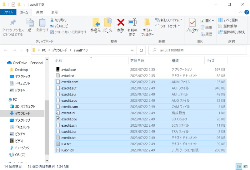Select PC in the navigation pane

(12, 100)
